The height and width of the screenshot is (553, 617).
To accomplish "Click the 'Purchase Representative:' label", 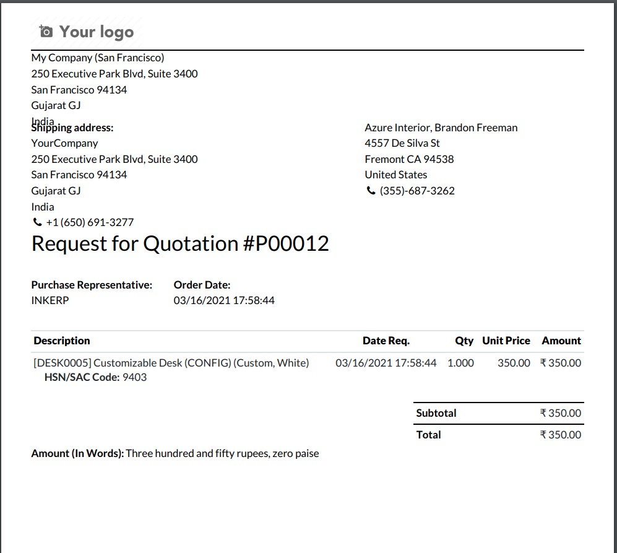I will pos(92,285).
